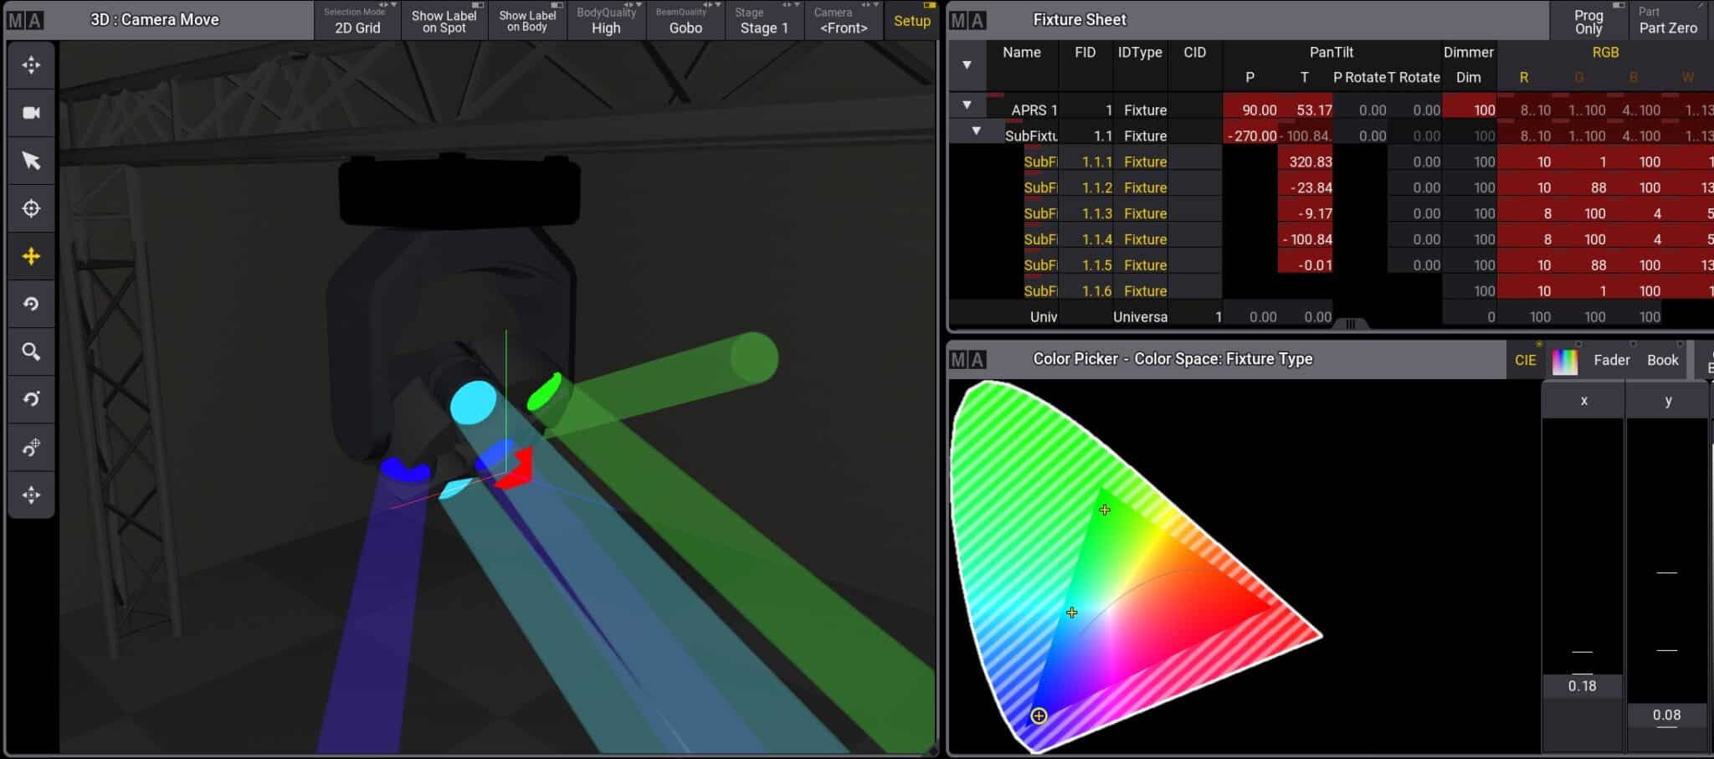Activate the arrow pointer select tool
The width and height of the screenshot is (1714, 759).
[31, 161]
